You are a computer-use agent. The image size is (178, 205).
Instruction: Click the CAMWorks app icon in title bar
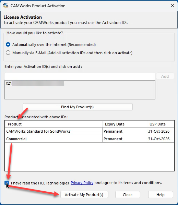point(5,5)
